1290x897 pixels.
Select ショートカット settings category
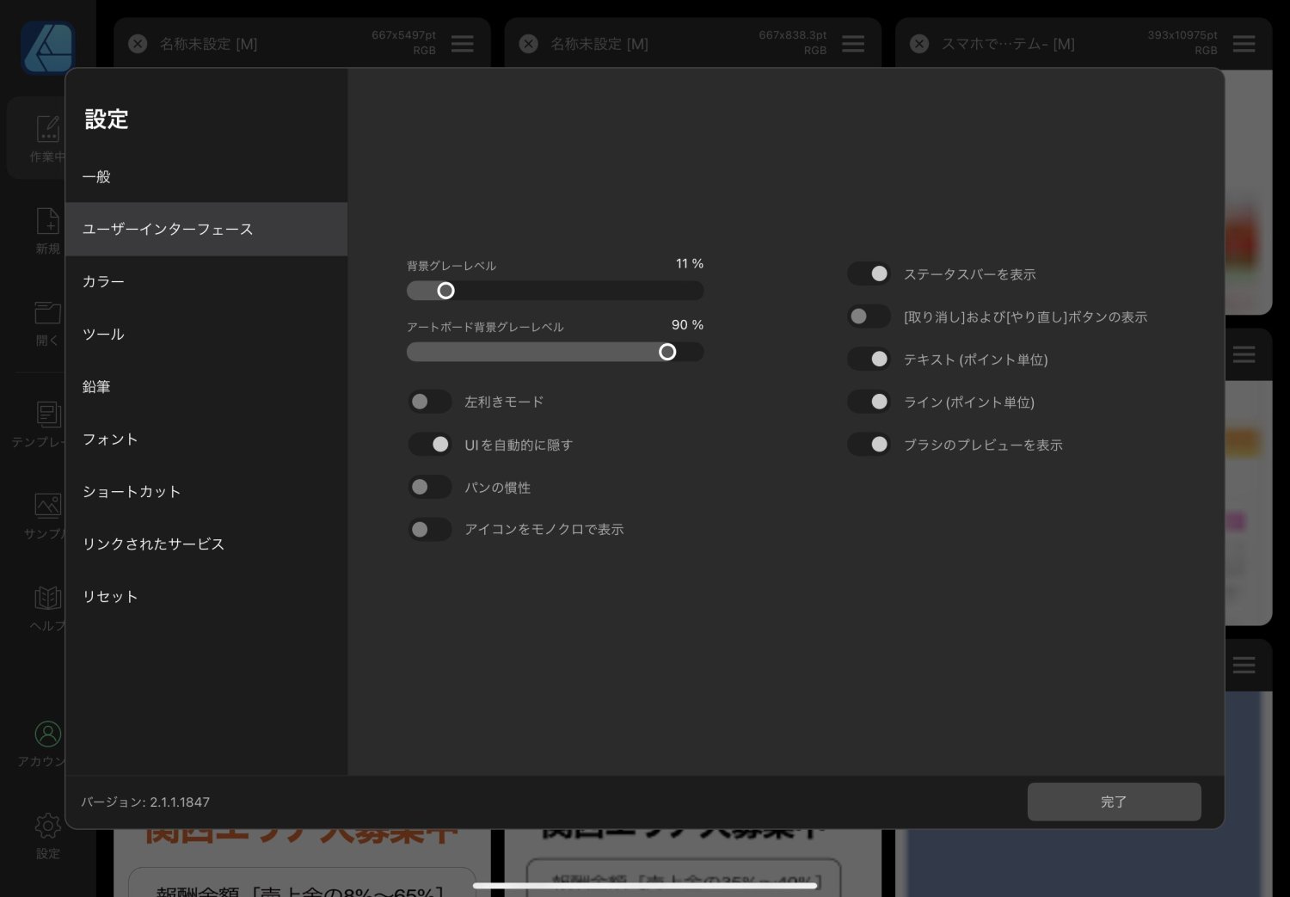(x=206, y=491)
